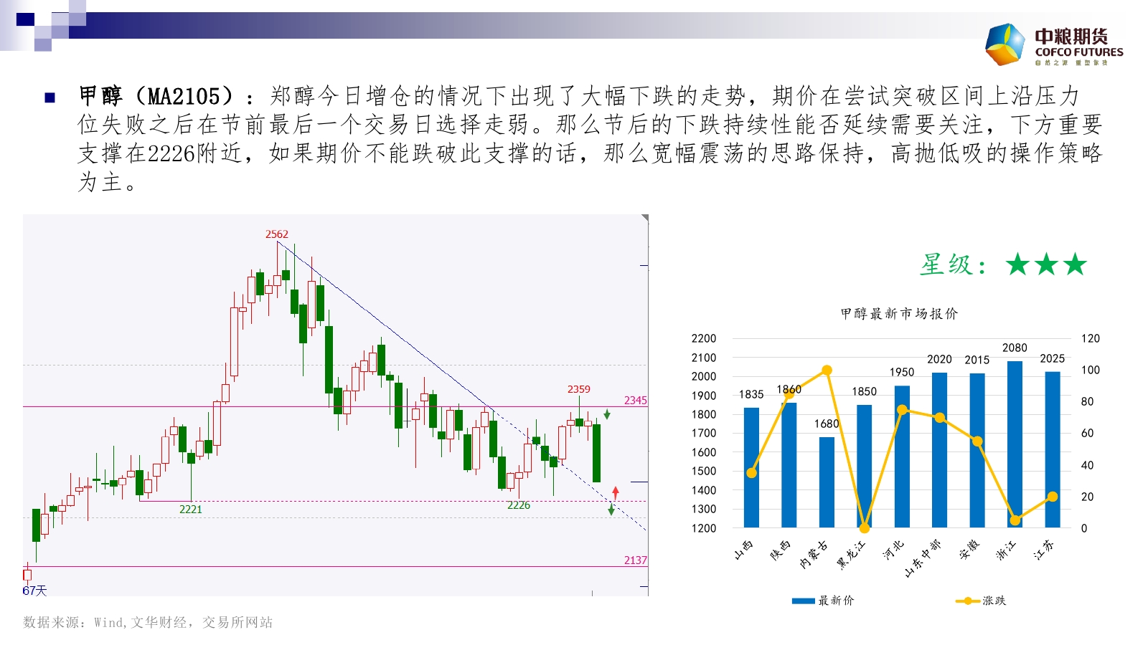Select the first green rating star
This screenshot has height=645, width=1148.
coord(1017,264)
